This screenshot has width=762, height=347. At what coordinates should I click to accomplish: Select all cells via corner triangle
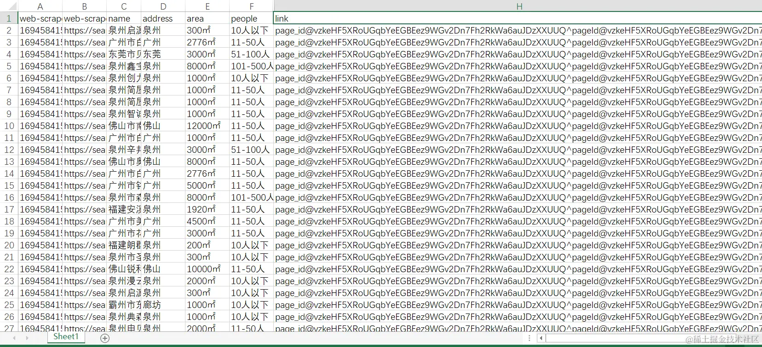click(9, 6)
